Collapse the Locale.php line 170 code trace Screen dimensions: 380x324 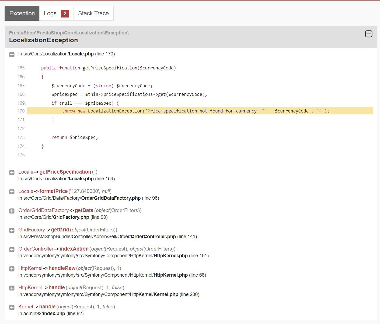(12, 54)
